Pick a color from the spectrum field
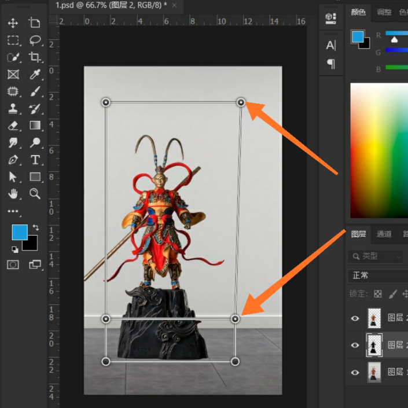This screenshot has width=408, height=408. [x=379, y=150]
